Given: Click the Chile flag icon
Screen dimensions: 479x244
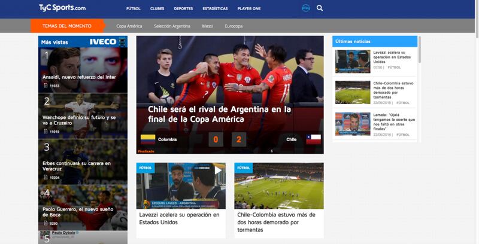Looking at the screenshot, I should click(313, 139).
